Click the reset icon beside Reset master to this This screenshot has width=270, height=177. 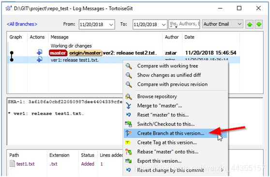[128, 115]
